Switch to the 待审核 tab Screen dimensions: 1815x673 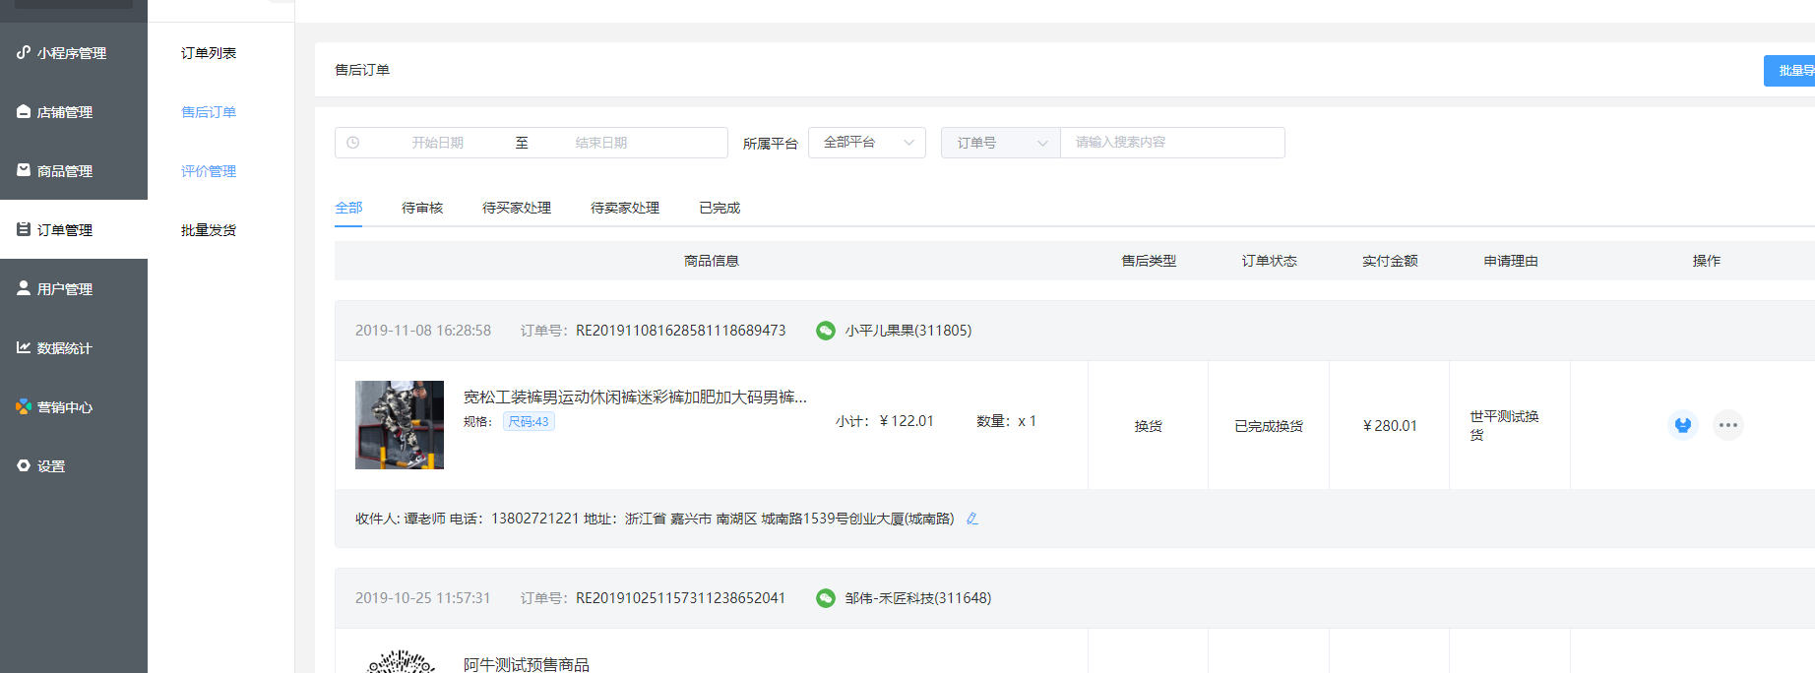click(422, 208)
